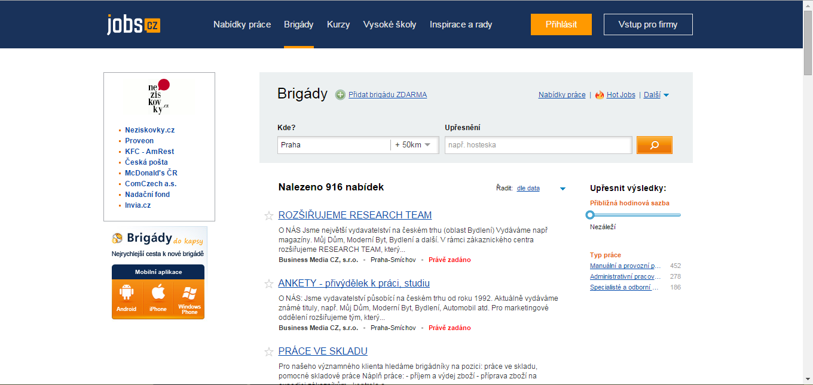Open the Android mobile app icon
Screen dimensions: 813x385
click(x=127, y=298)
